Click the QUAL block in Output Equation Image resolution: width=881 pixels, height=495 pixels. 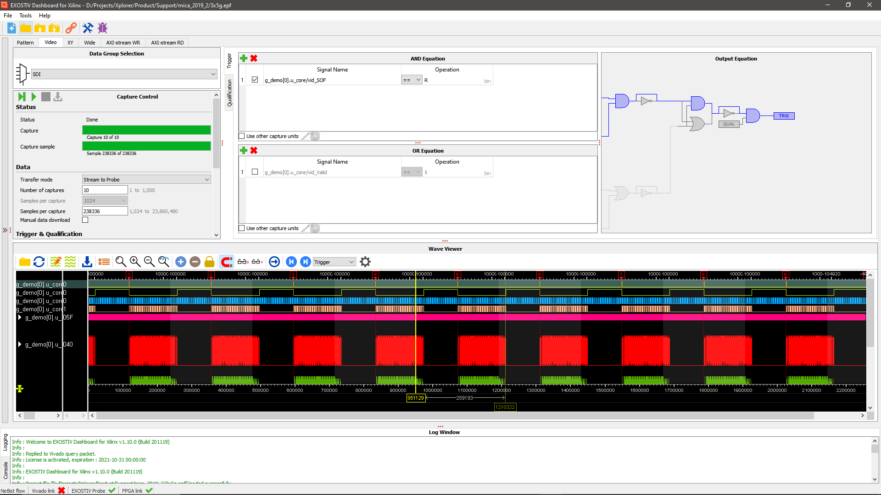click(x=729, y=124)
